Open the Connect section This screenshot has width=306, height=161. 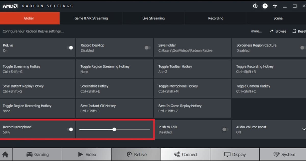coord(185,155)
